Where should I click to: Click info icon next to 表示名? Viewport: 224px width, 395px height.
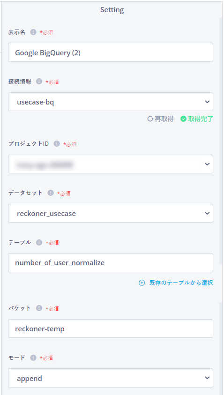pos(33,32)
